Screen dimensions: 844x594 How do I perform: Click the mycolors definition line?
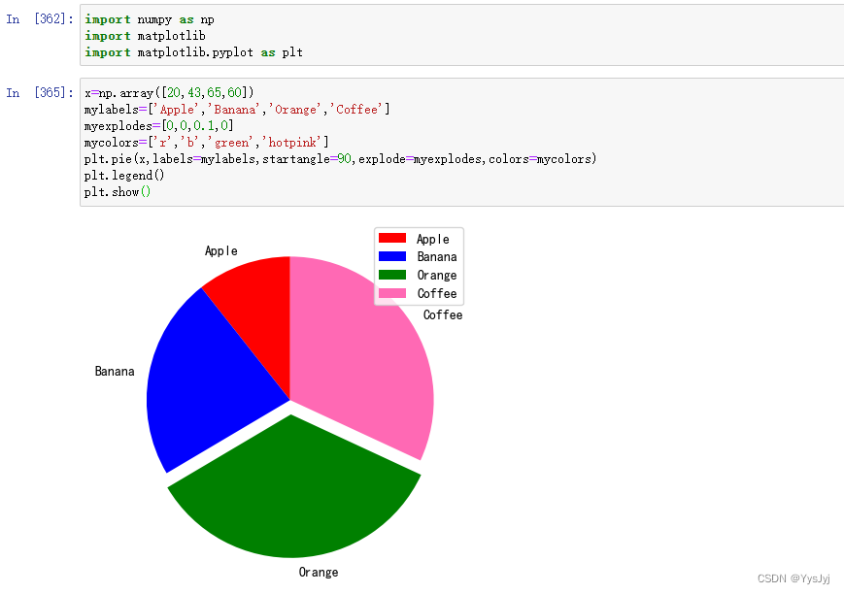pyautogui.click(x=206, y=143)
